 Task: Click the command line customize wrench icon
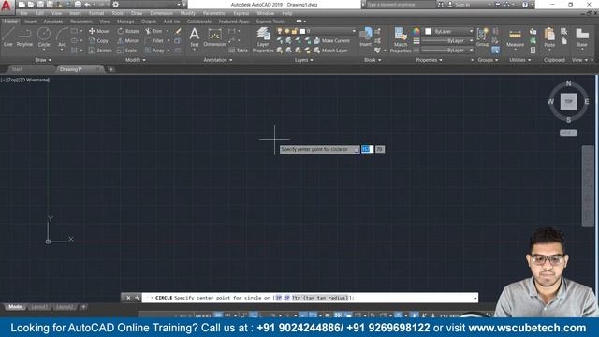137,298
